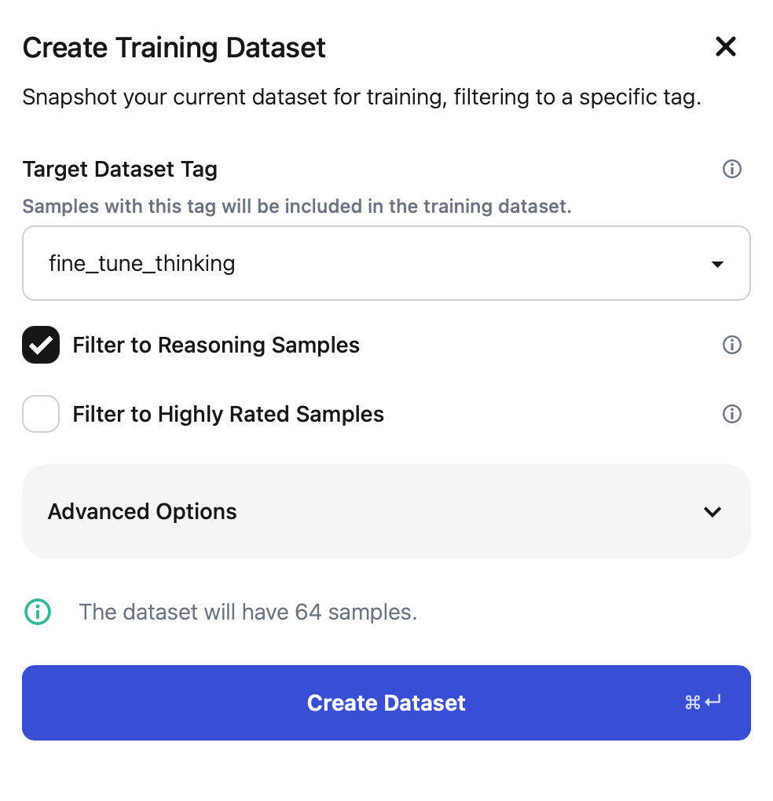Open the fine_tune_thinking tag dropdown
Image resolution: width=773 pixels, height=801 pixels.
pos(386,264)
